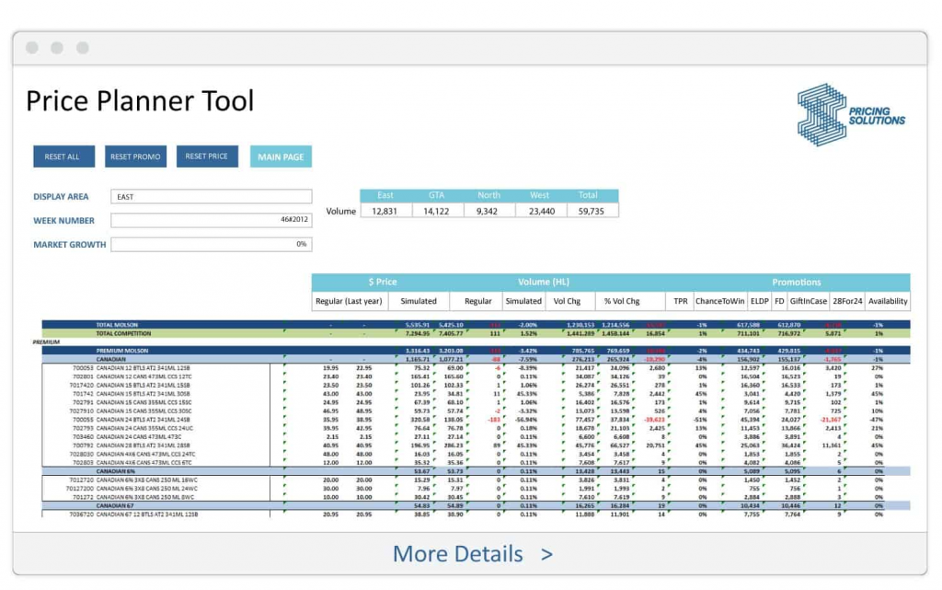Select the TOTAL MOLSON summary row
The image size is (942, 590).
click(117, 324)
